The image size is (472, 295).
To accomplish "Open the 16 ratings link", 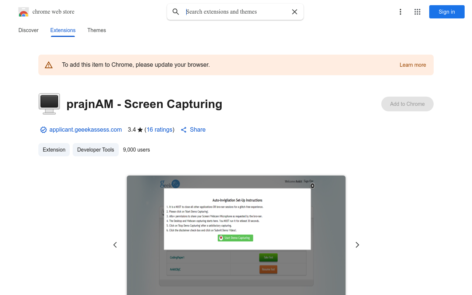I will (x=160, y=130).
